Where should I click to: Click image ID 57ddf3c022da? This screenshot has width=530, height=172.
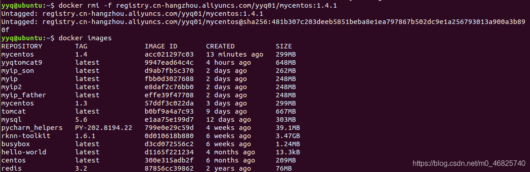click(169, 103)
